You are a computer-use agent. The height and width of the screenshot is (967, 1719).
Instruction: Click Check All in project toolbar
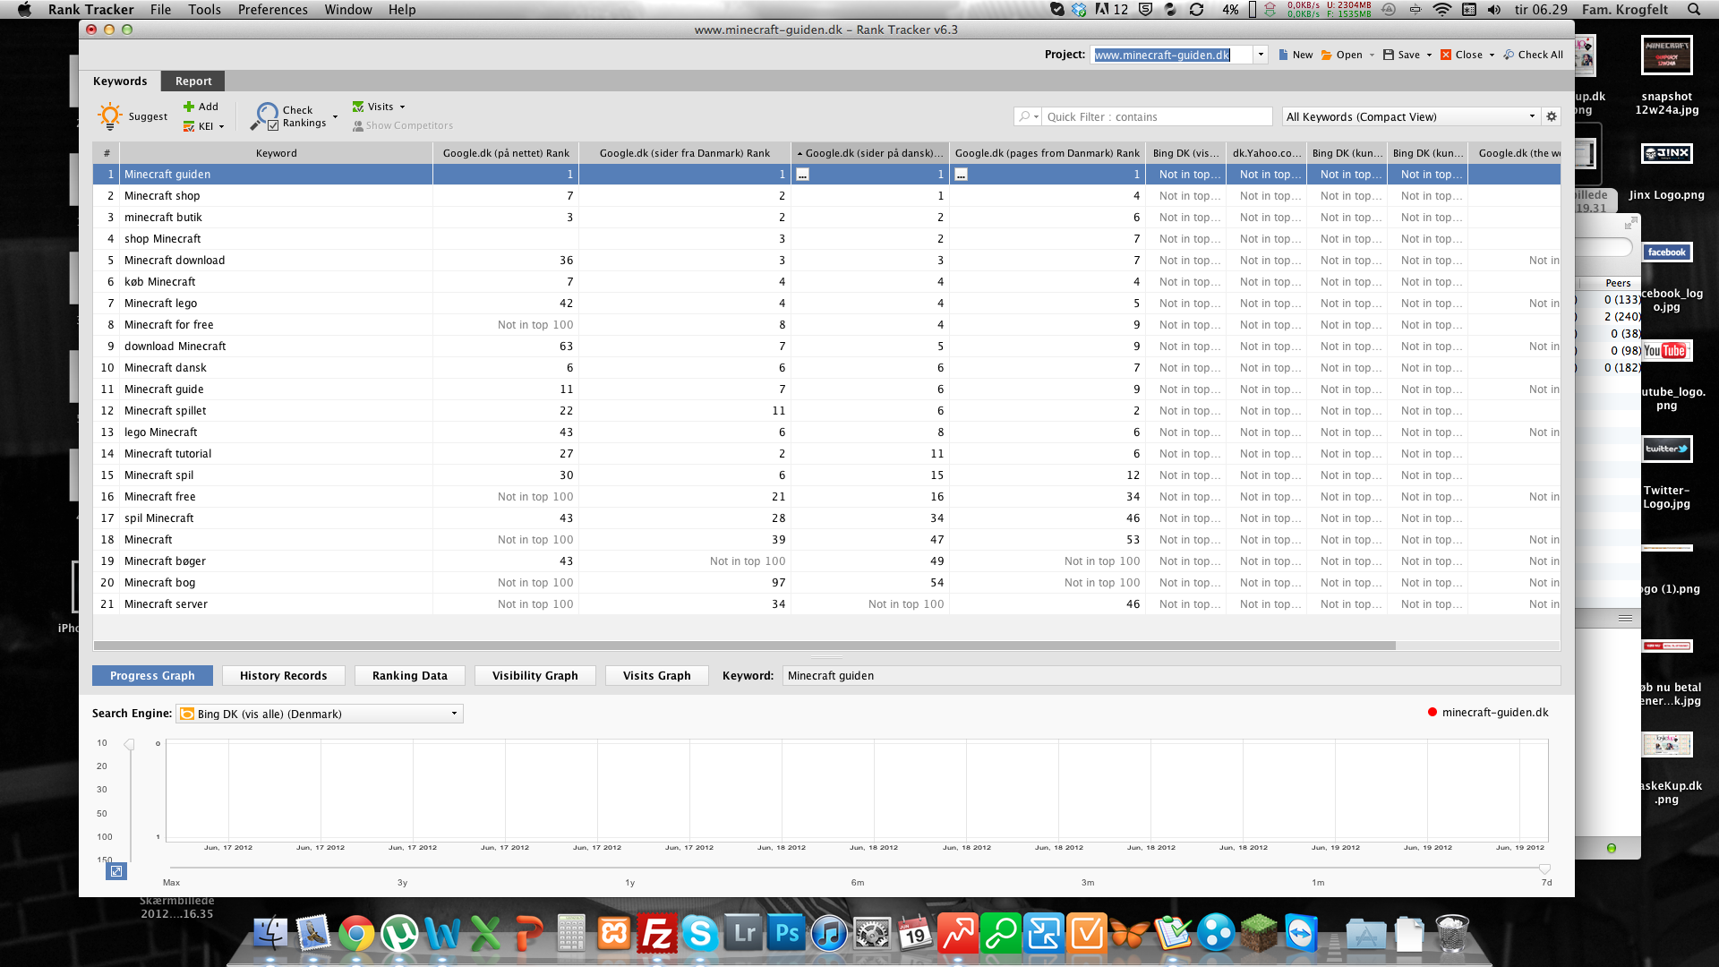pyautogui.click(x=1533, y=55)
